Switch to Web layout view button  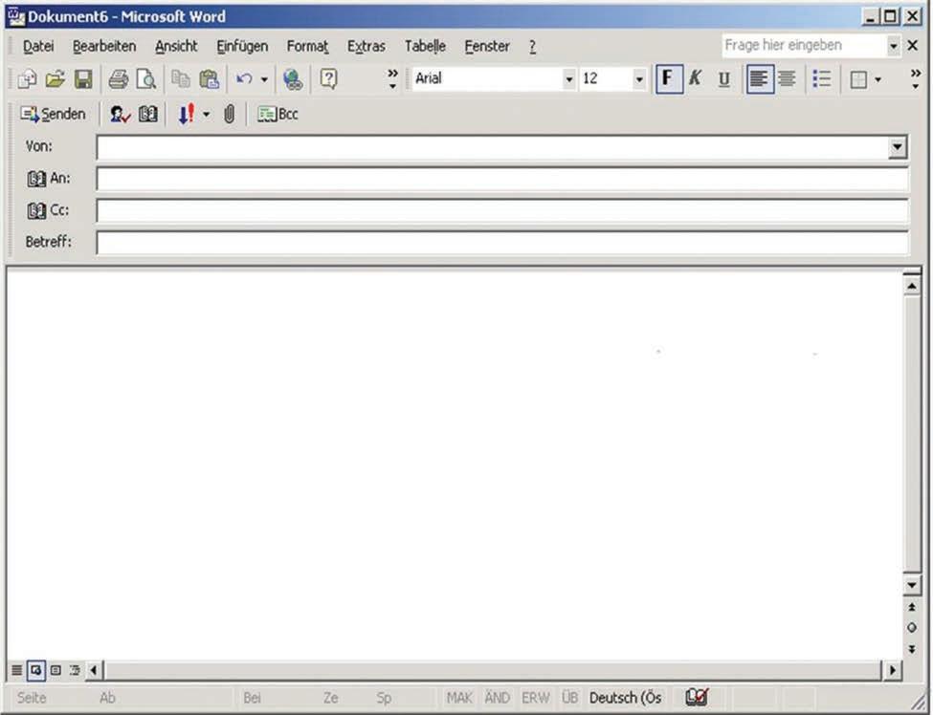(35, 670)
